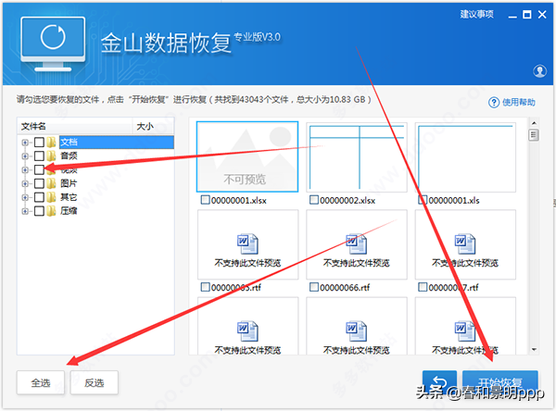This screenshot has height=411, width=556.
Task: Select the 图片 tree item
Action: click(69, 183)
